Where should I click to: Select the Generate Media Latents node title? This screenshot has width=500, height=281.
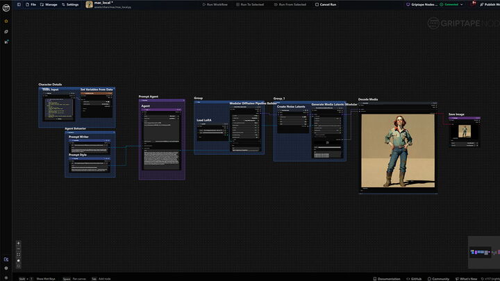point(334,104)
